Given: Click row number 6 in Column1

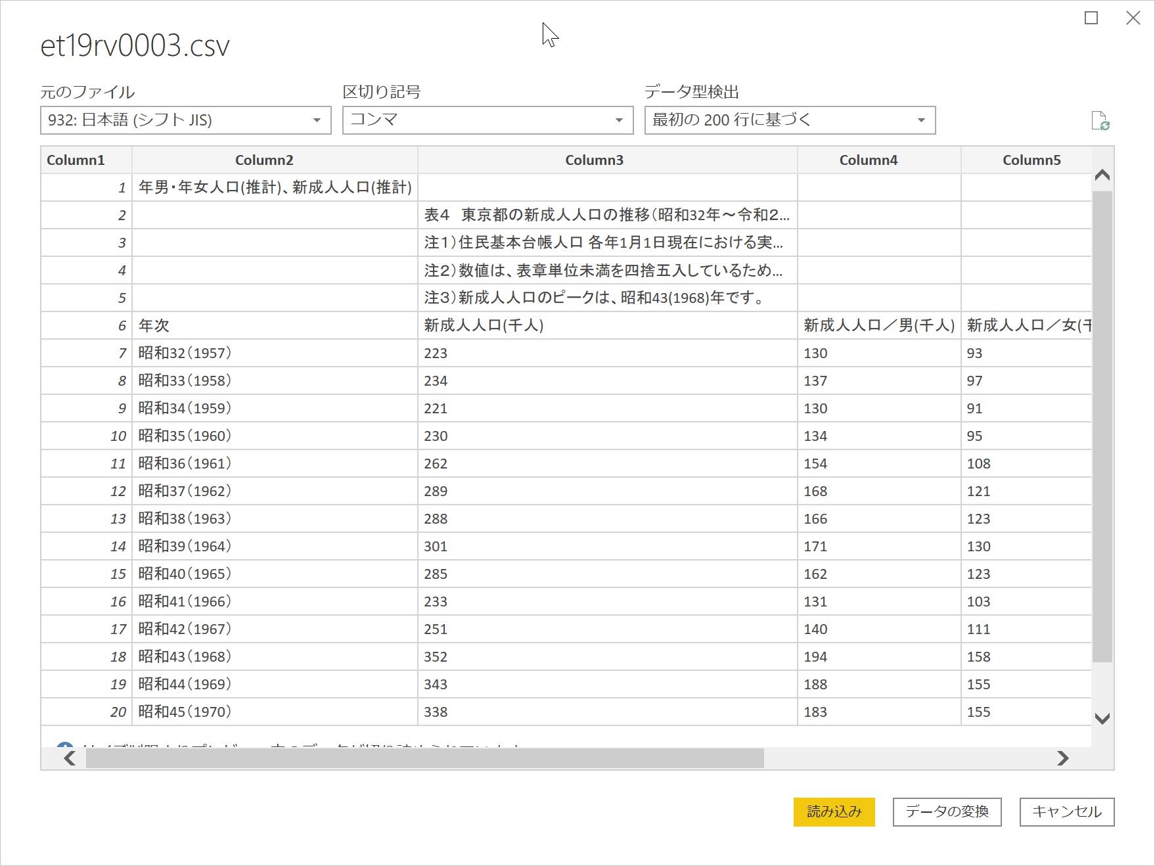Looking at the screenshot, I should [86, 326].
